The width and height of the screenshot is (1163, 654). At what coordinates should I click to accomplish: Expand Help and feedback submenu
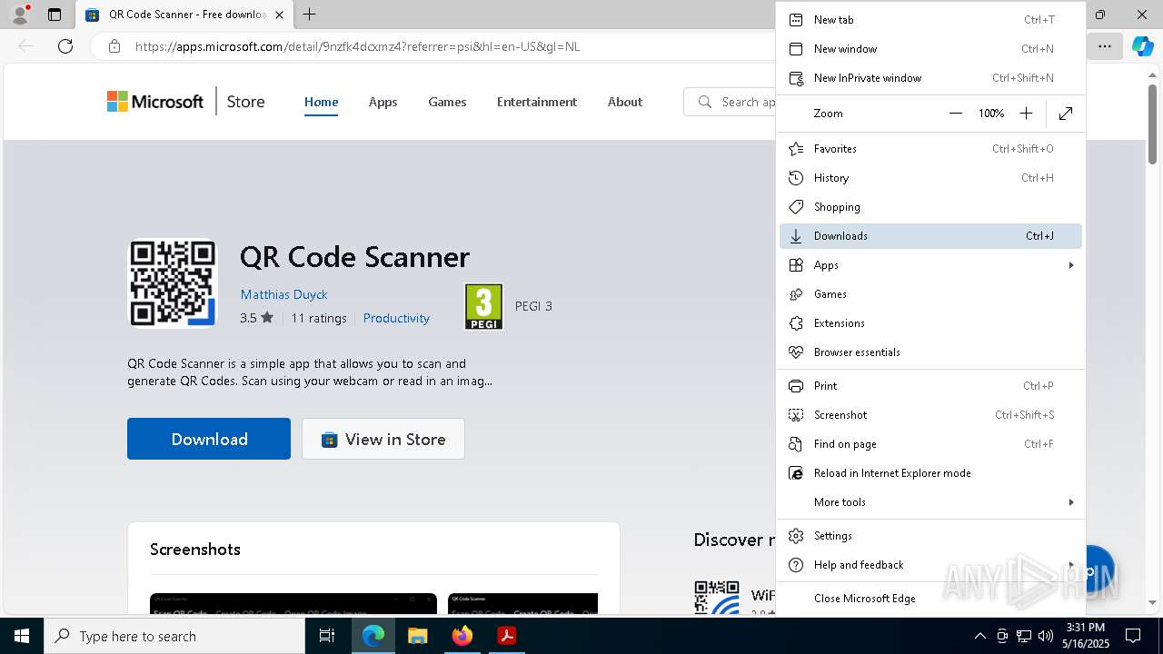(x=930, y=565)
